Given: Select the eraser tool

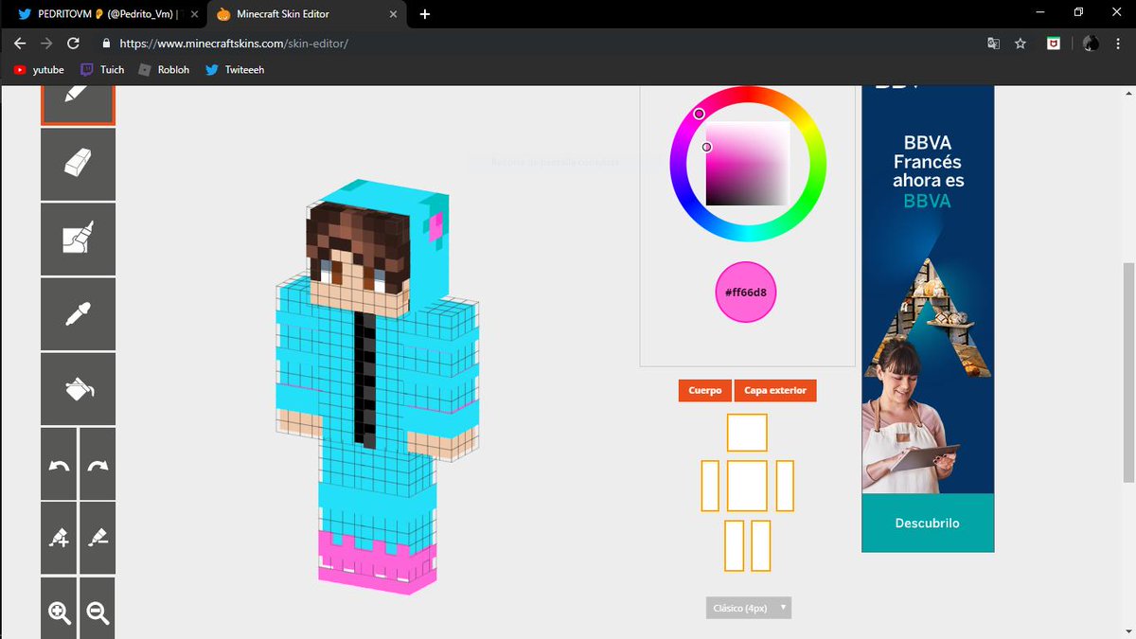Looking at the screenshot, I should point(78,165).
